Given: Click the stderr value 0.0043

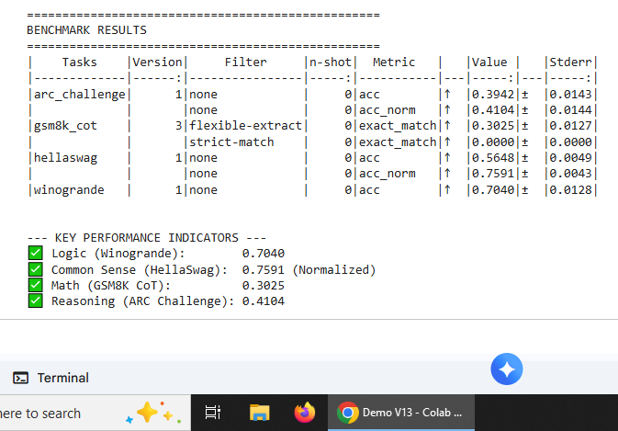Looking at the screenshot, I should (x=570, y=174).
